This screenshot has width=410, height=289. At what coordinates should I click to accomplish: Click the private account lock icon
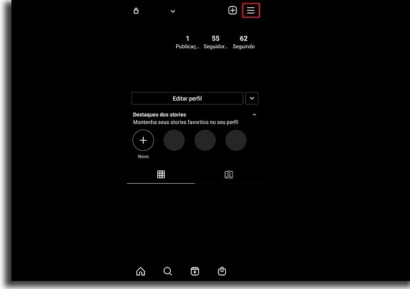point(136,11)
